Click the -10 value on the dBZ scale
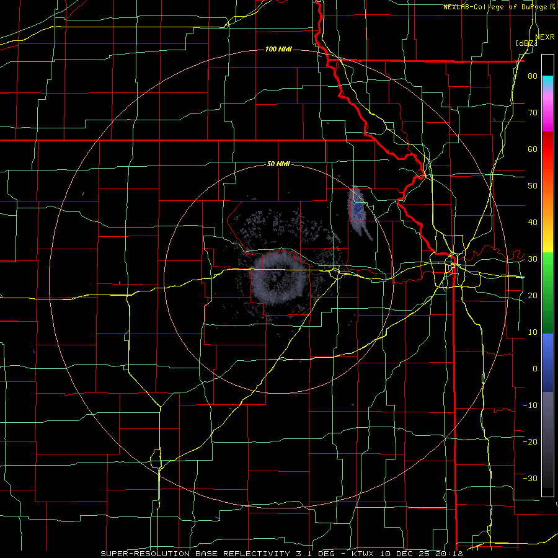Screen dimensions: 558x558 coord(530,405)
